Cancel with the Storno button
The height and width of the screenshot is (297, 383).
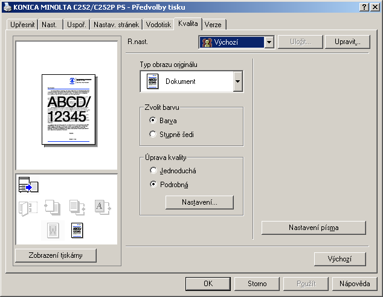257,284
